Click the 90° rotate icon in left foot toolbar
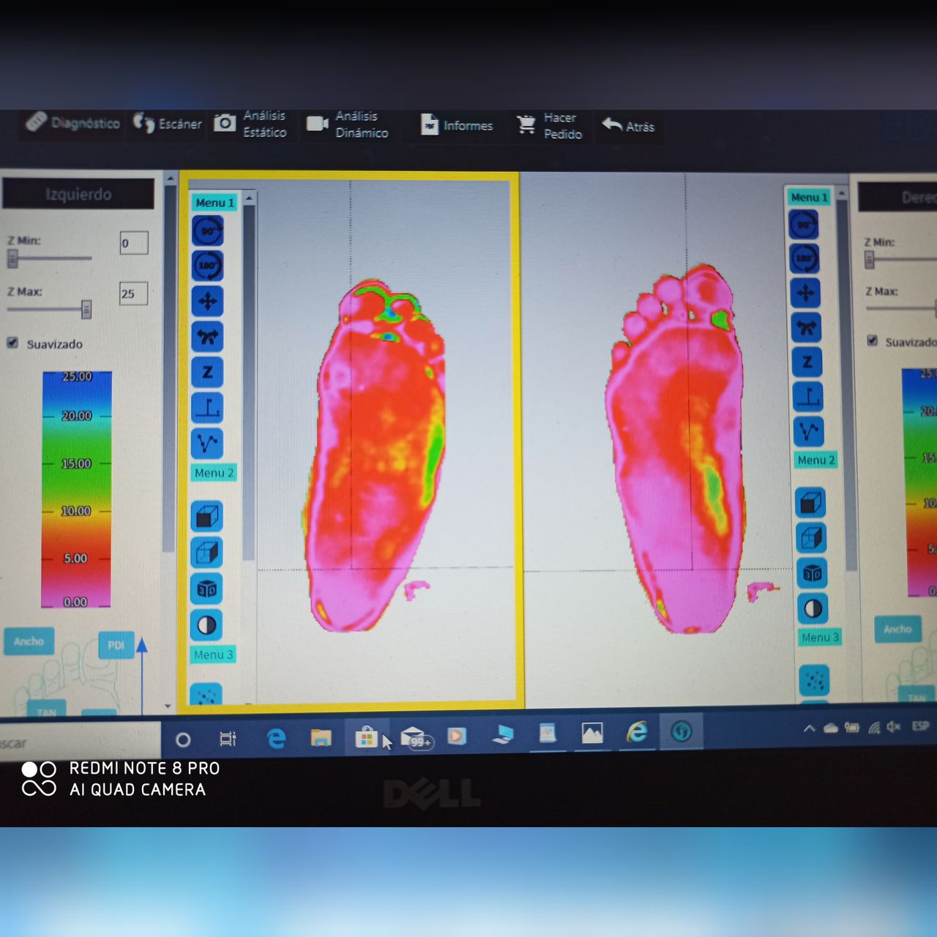This screenshot has width=937, height=937. tap(208, 231)
